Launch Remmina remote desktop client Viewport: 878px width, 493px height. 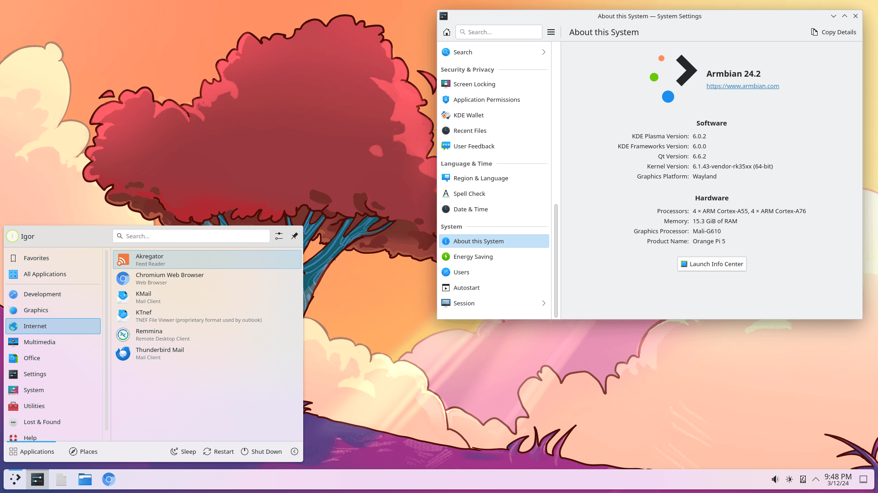click(149, 335)
